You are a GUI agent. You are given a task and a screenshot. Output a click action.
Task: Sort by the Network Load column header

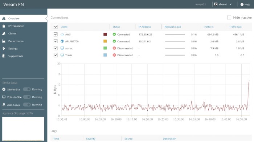point(173,27)
